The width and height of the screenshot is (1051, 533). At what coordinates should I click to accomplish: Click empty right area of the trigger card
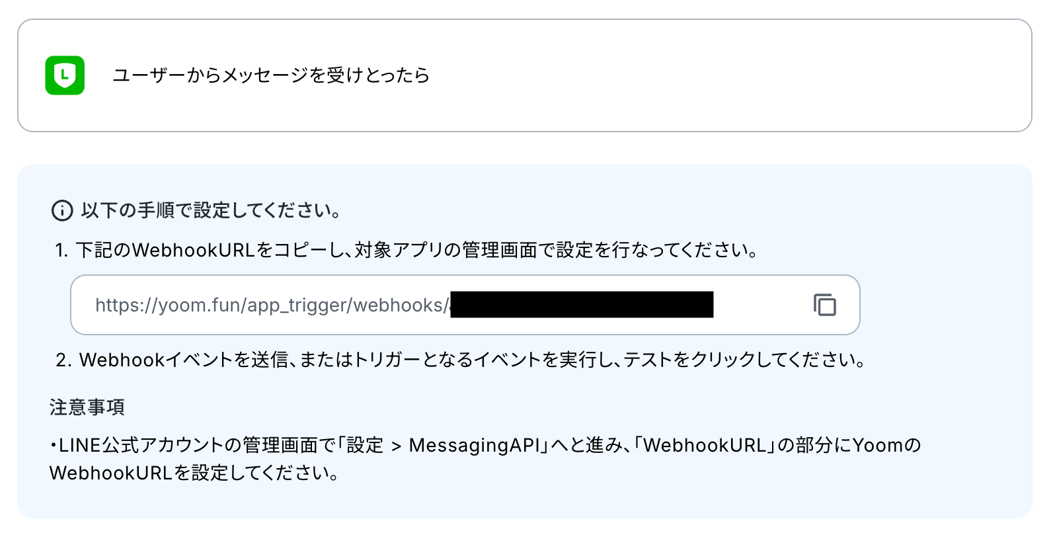(x=727, y=75)
